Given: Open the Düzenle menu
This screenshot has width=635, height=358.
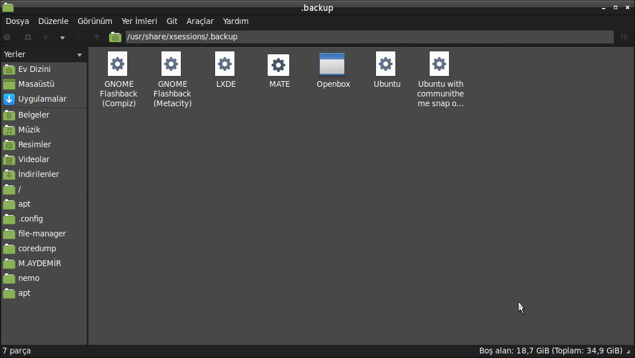Looking at the screenshot, I should (x=53, y=21).
